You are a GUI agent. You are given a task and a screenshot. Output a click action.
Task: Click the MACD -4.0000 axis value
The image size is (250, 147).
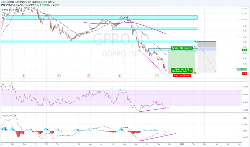(245, 137)
